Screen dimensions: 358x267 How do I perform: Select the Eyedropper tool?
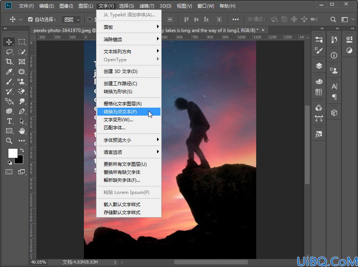pyautogui.click(x=9, y=72)
